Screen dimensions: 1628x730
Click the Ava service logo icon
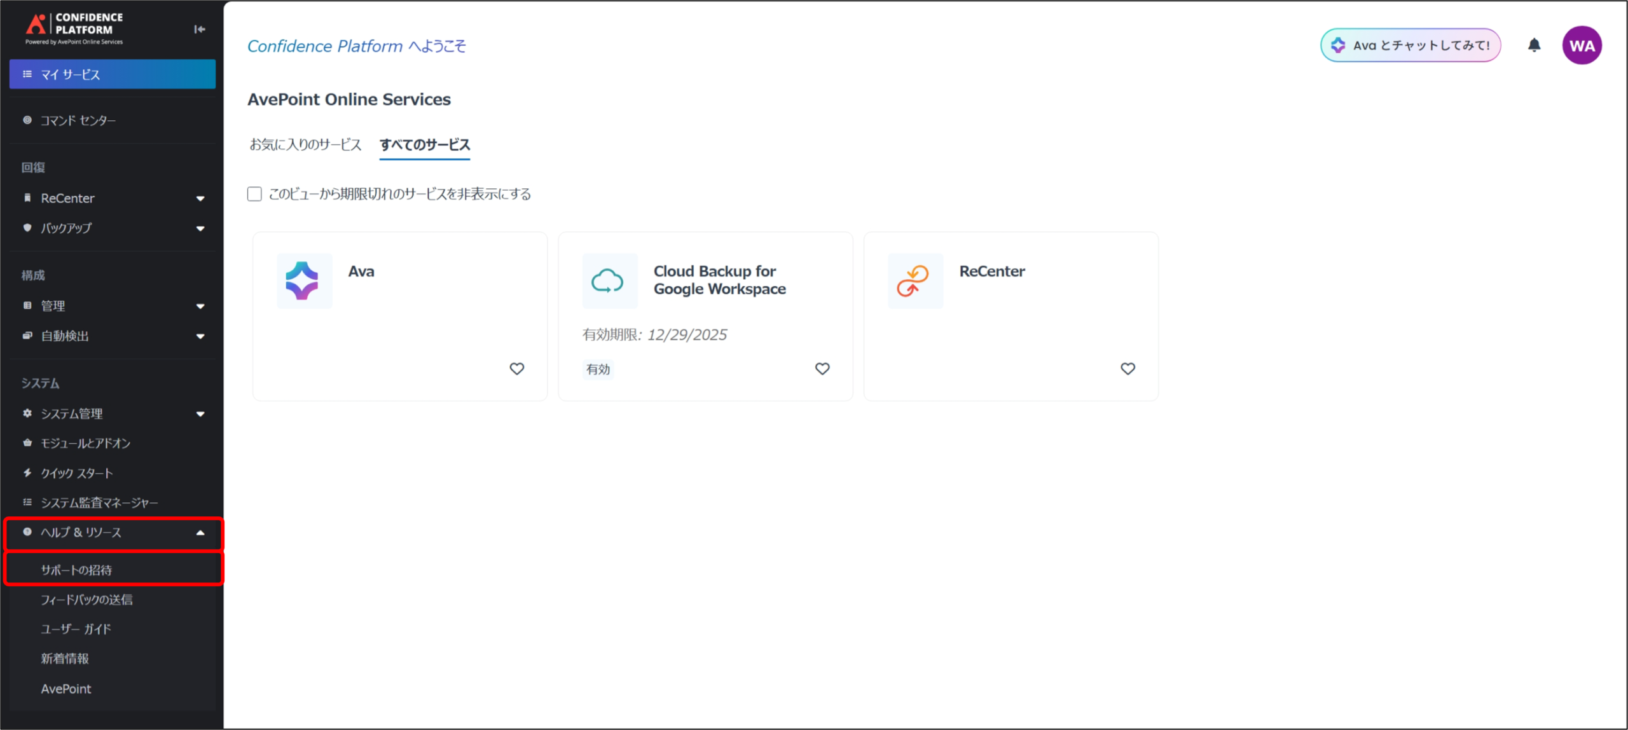(303, 281)
